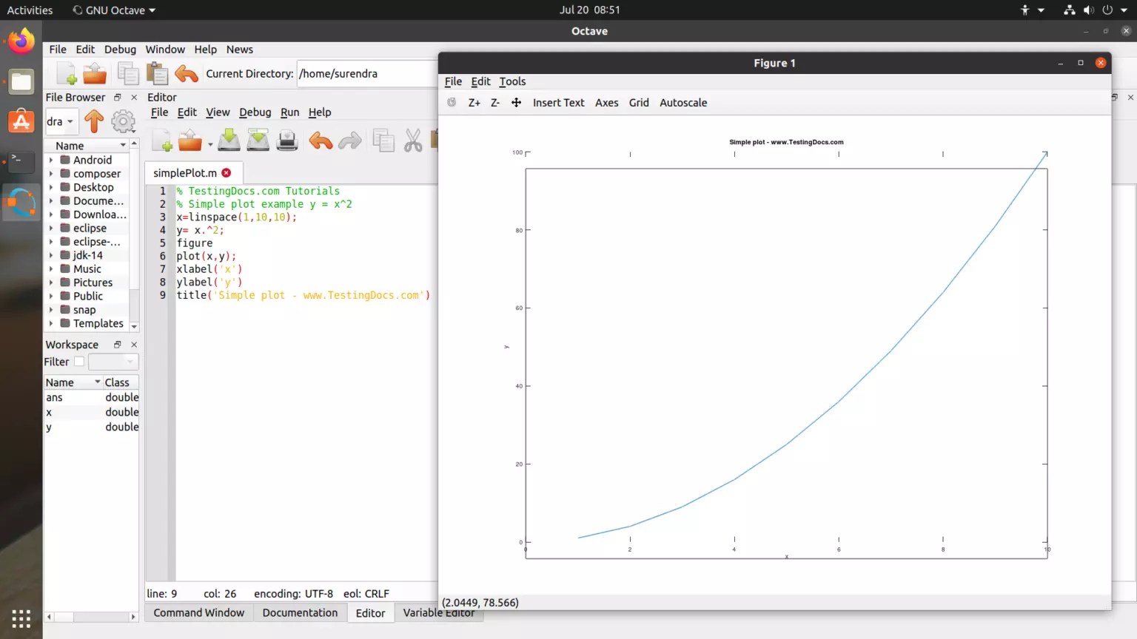Open Axes settings in Figure 1

pos(606,102)
